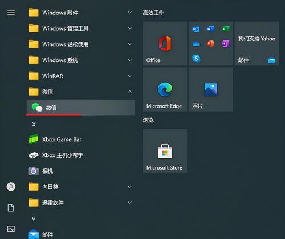Expand the Windows 系统 folder chevron
This screenshot has height=239, width=285.
129,60
